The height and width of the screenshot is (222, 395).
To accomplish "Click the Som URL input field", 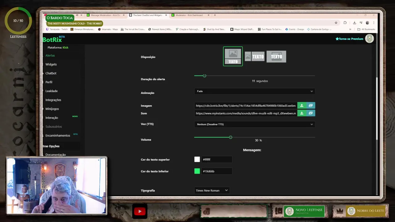I will 246,113.
